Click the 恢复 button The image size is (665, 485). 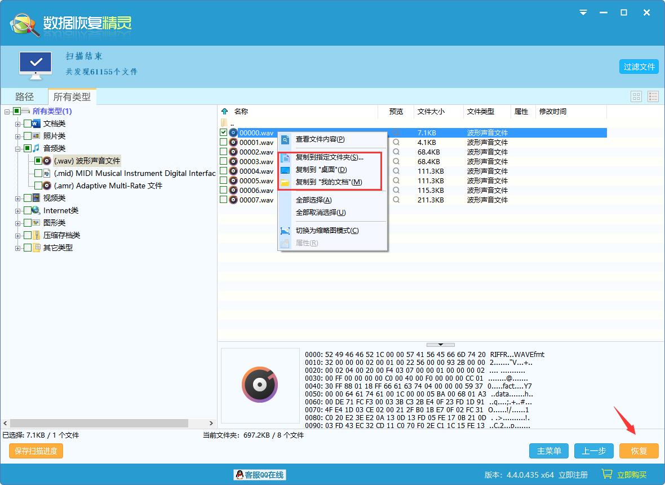point(639,451)
